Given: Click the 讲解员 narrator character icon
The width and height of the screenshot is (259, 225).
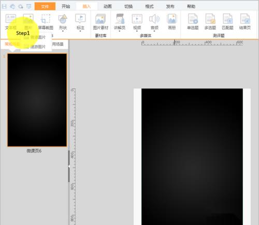Looking at the screenshot, I should (x=120, y=19).
